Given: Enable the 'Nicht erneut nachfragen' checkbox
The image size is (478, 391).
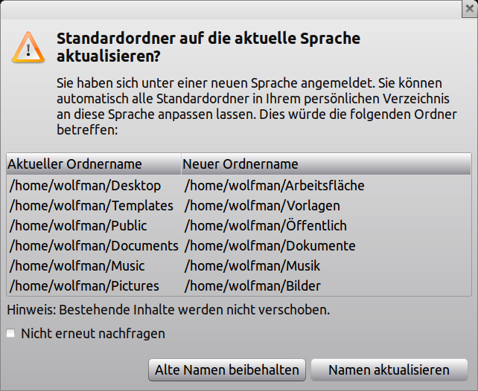Looking at the screenshot, I should 10,334.
